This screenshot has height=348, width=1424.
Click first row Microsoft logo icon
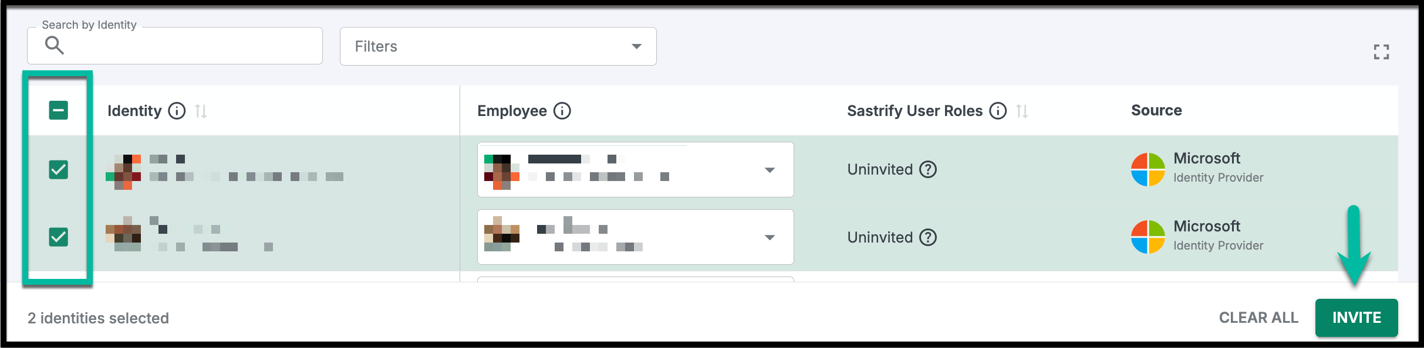pos(1148,169)
